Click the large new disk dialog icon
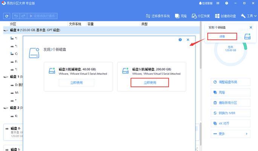Screen dimensions: 258x151 [x=34, y=53]
